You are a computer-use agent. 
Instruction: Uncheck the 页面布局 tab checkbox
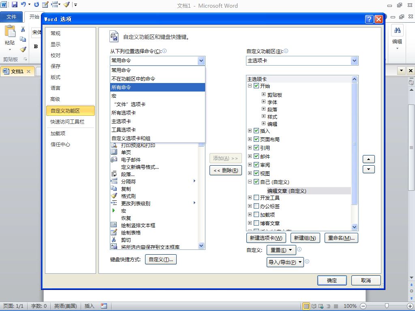coord(256,139)
